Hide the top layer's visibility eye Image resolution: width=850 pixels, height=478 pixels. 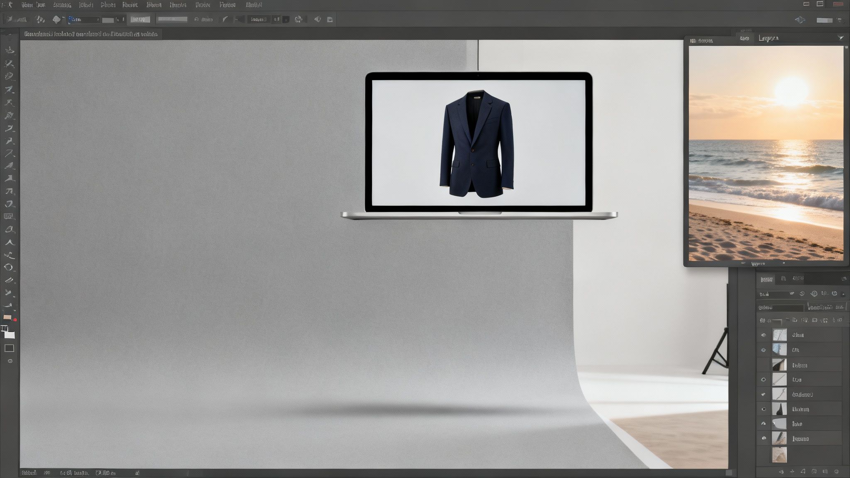[x=764, y=335]
